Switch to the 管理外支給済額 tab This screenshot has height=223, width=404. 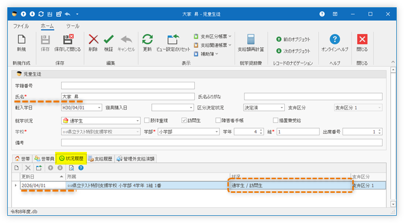pos(136,159)
